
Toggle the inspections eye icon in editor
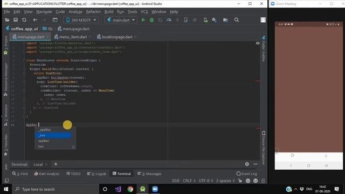(x=258, y=43)
